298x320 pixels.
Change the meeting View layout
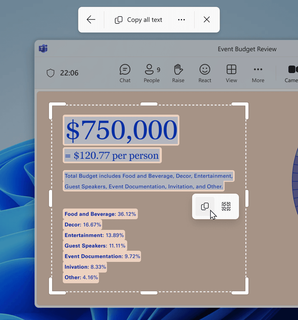pos(231,73)
